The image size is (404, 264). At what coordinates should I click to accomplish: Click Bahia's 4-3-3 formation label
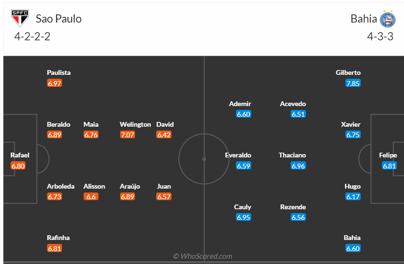coord(380,36)
